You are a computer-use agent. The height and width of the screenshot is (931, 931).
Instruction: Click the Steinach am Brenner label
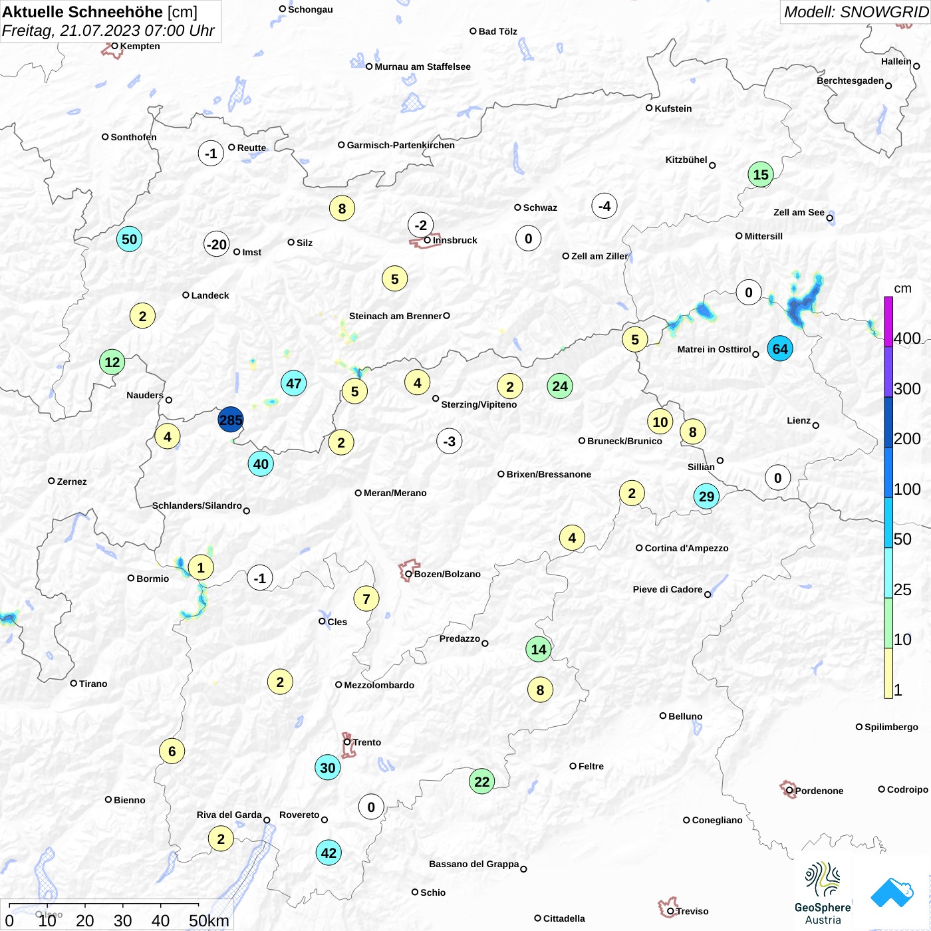tap(396, 316)
